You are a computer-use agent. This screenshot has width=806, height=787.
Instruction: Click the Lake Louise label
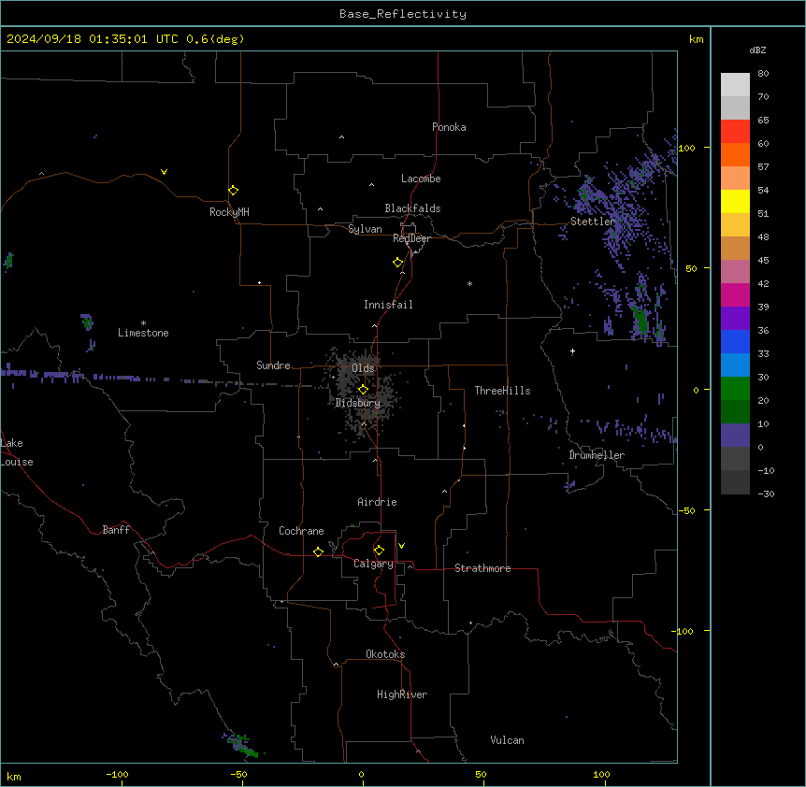[17, 452]
